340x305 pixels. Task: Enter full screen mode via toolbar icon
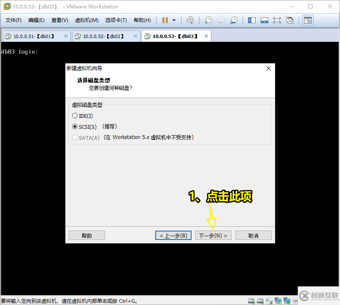point(277,20)
